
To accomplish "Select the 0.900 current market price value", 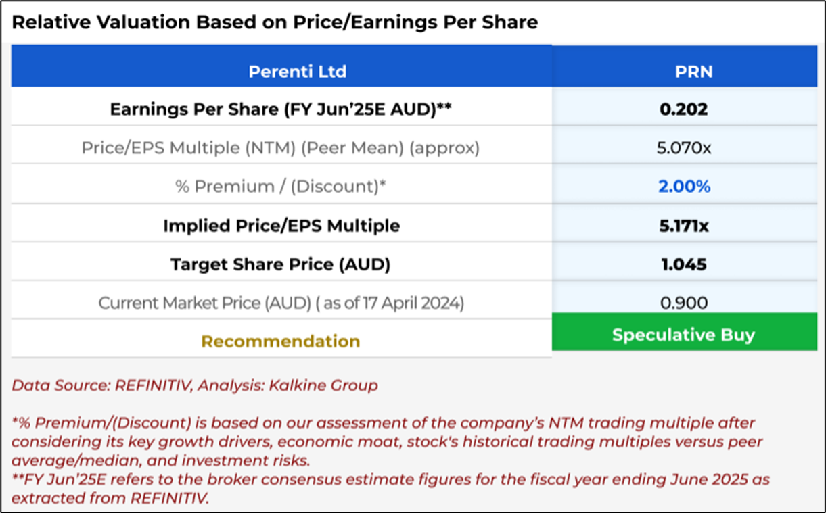I will 684,303.
